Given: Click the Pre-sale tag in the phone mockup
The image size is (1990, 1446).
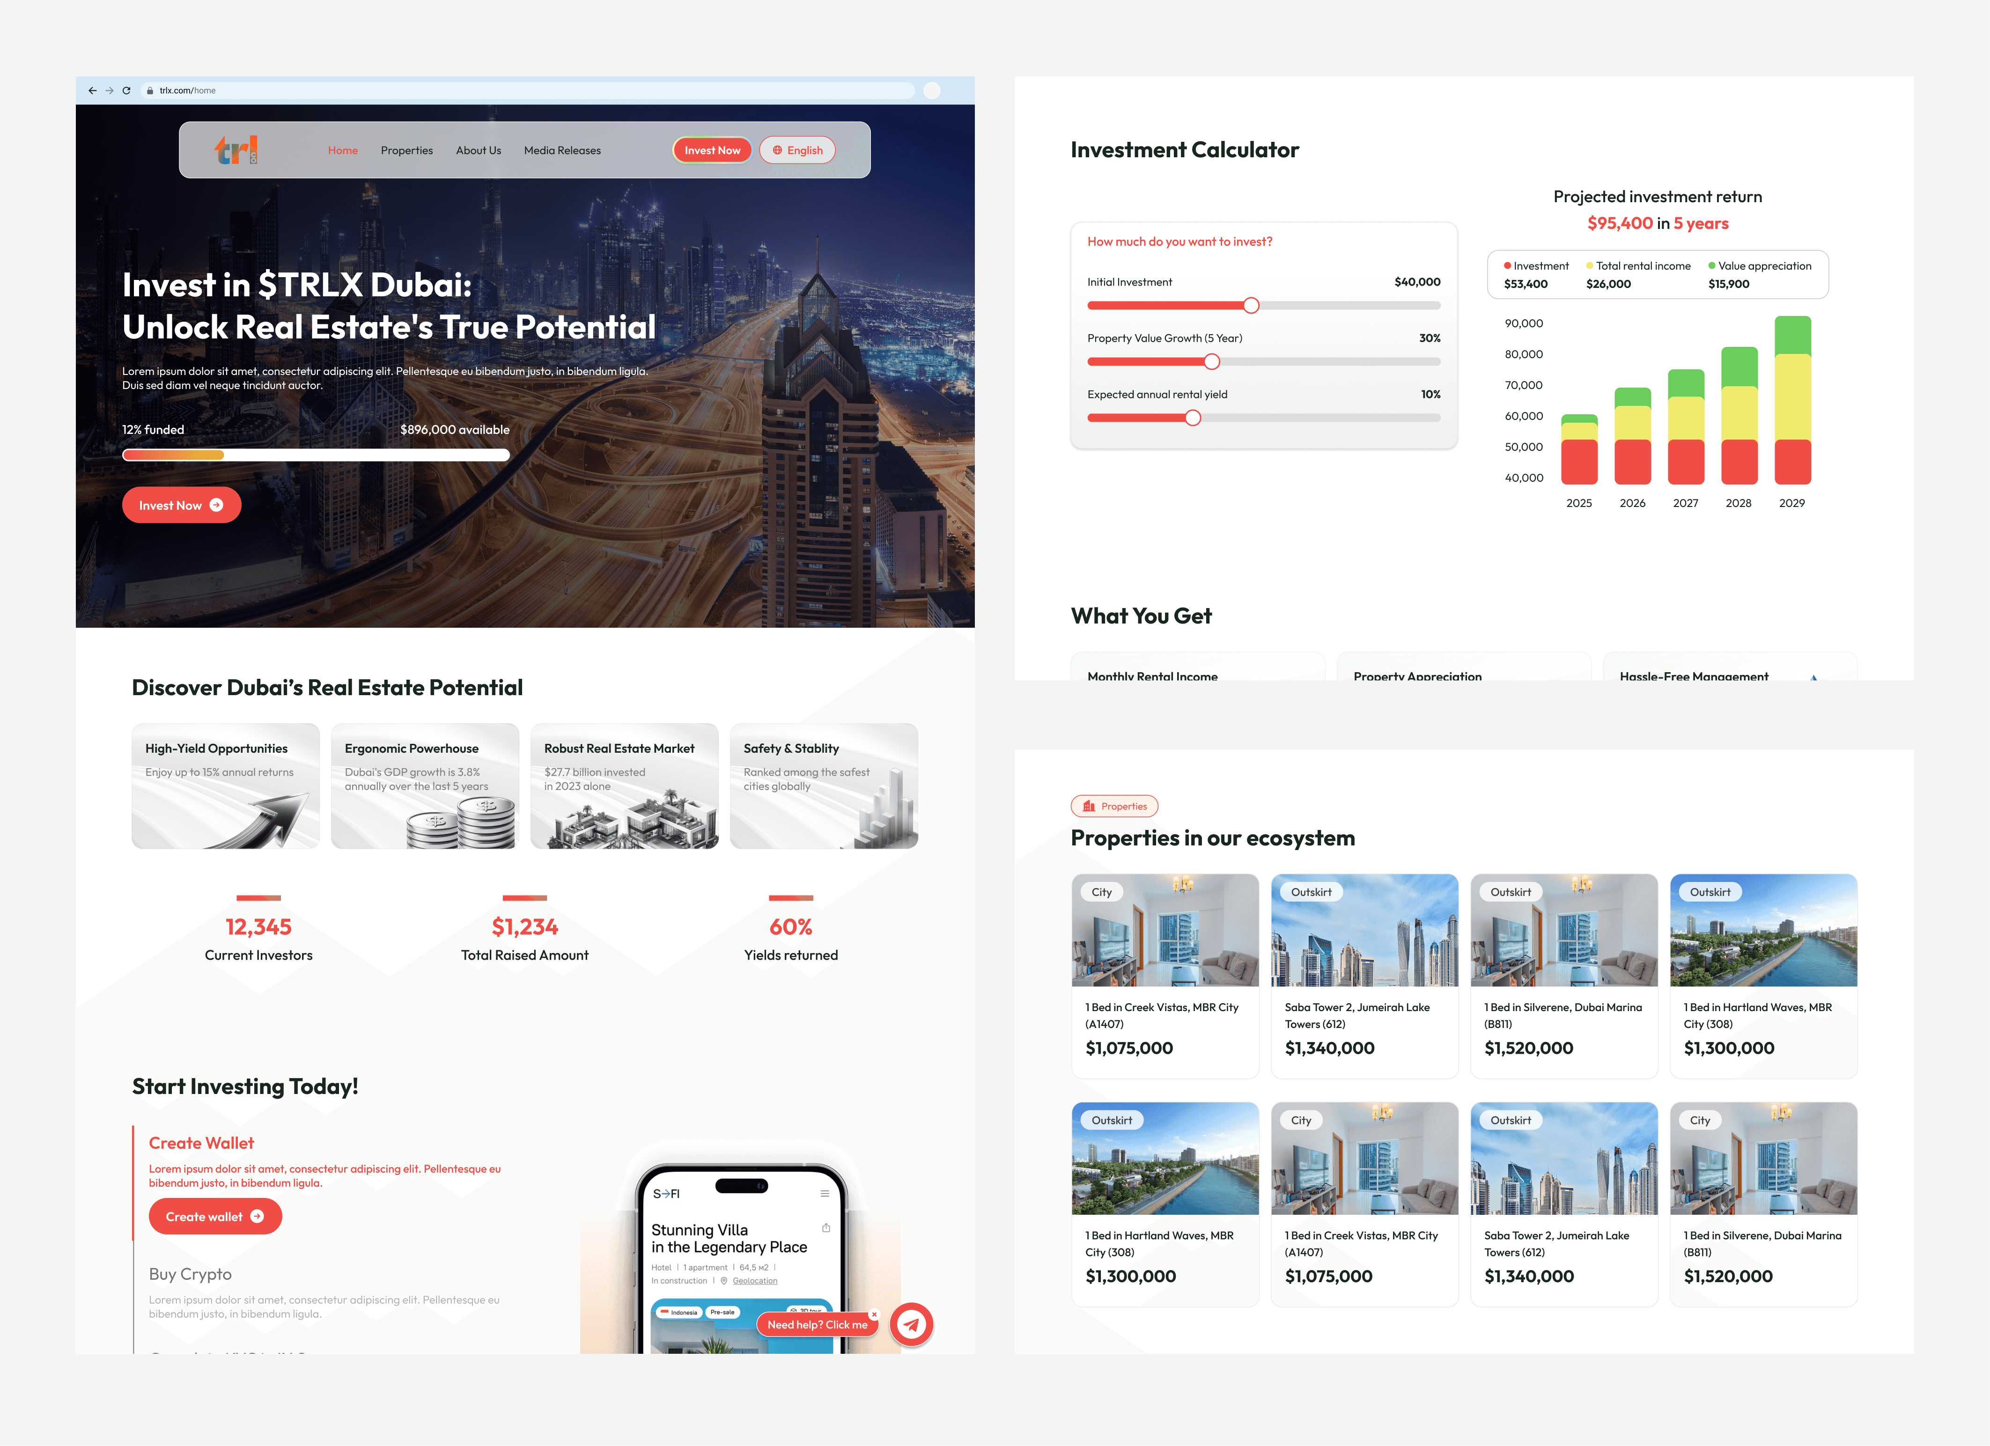Looking at the screenshot, I should [x=723, y=1313].
